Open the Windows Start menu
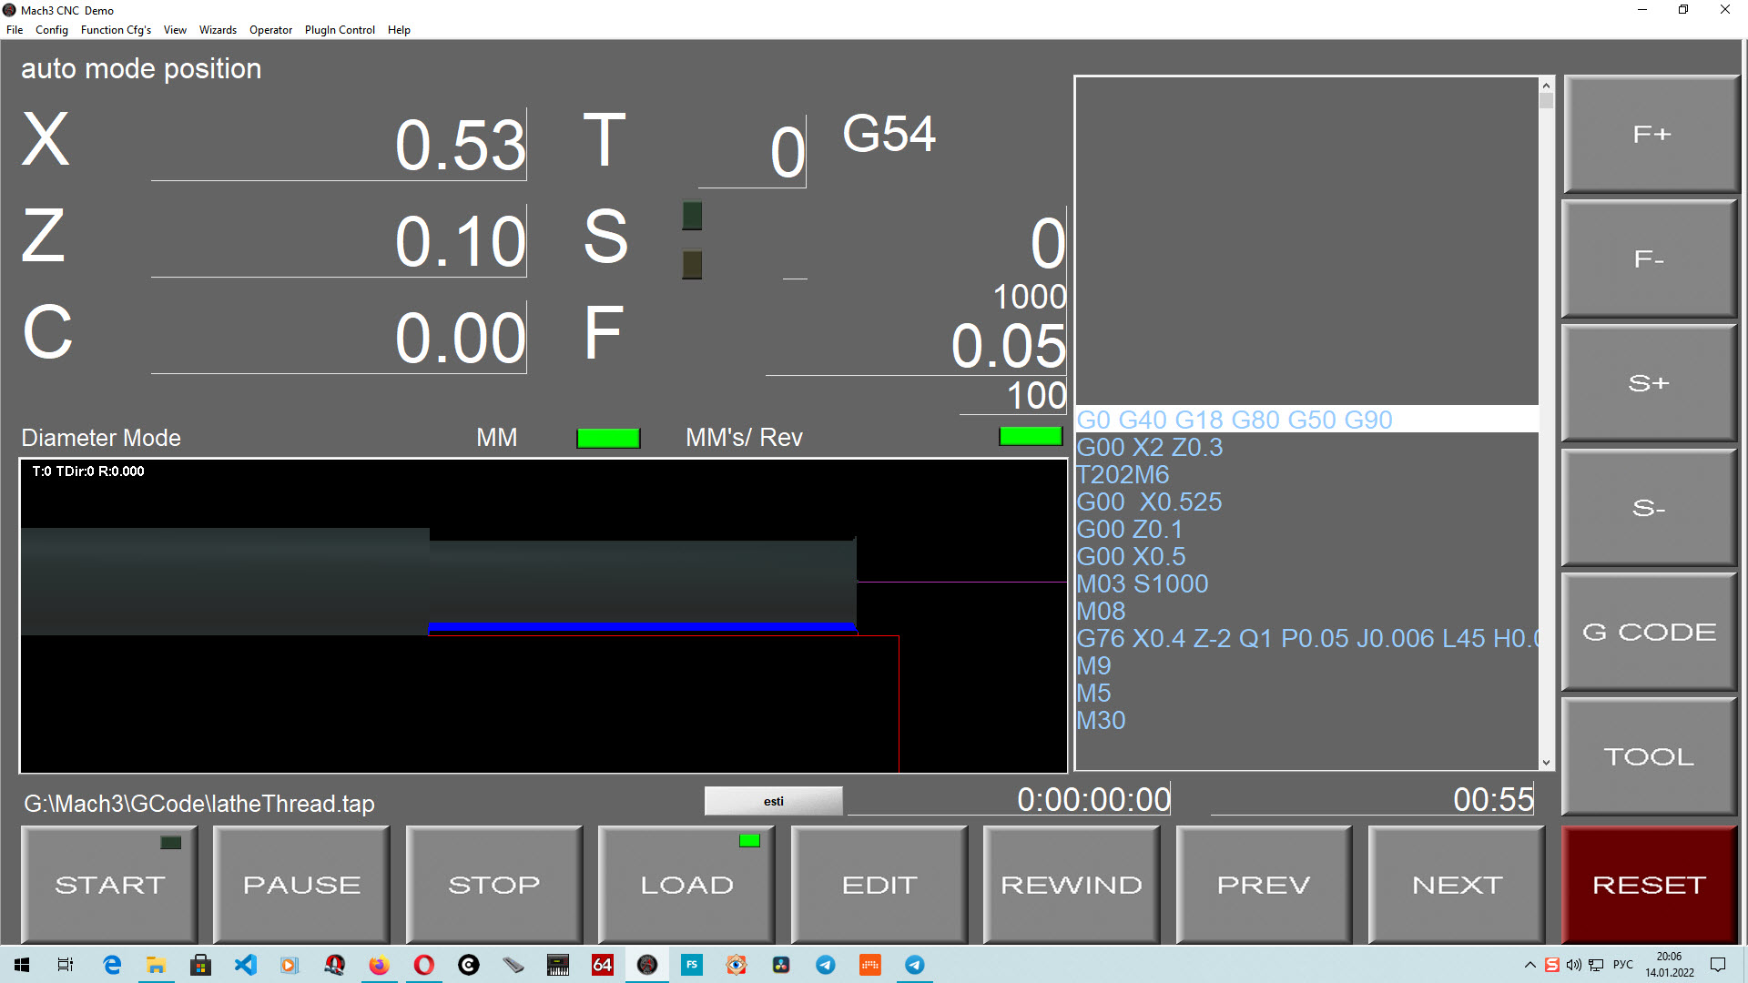 [x=22, y=965]
